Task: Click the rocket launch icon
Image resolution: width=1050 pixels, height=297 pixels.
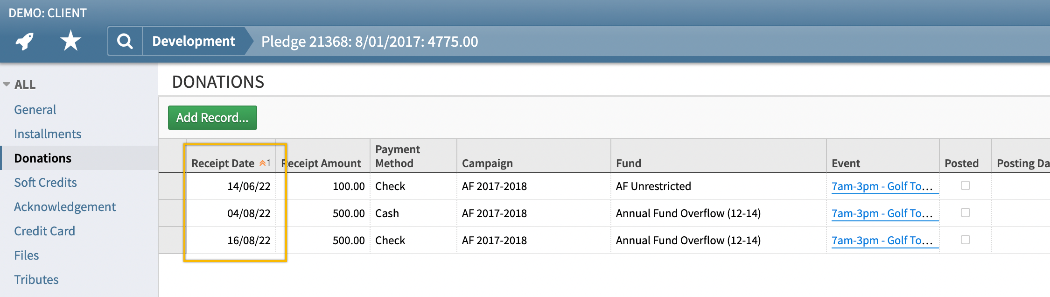Action: [24, 41]
